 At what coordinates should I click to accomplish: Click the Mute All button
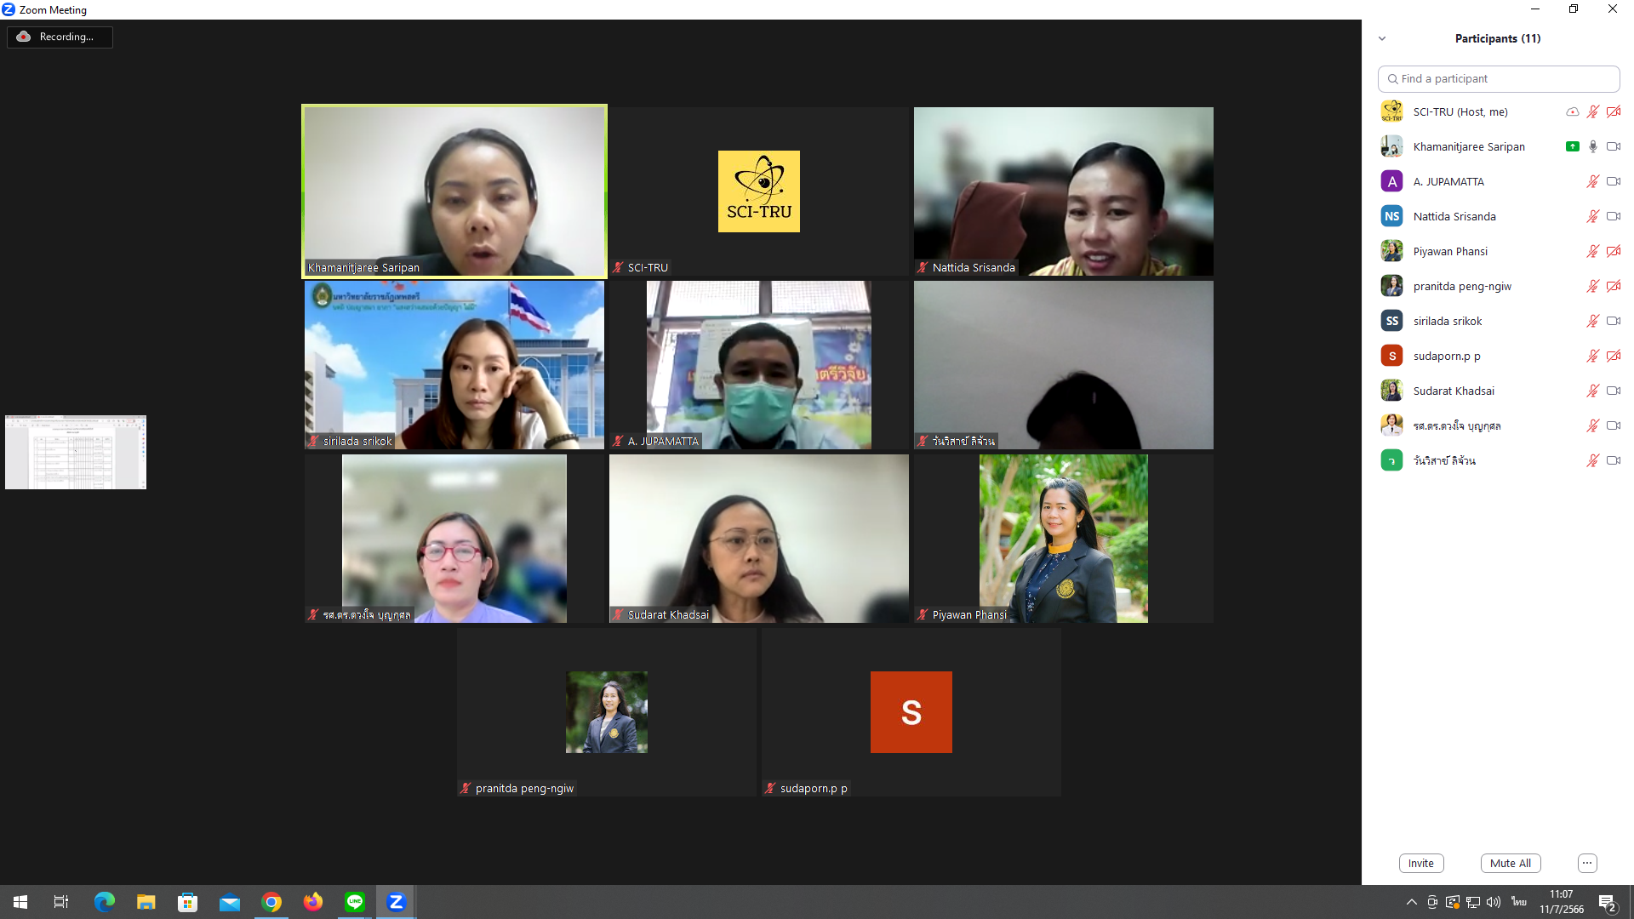tap(1510, 863)
